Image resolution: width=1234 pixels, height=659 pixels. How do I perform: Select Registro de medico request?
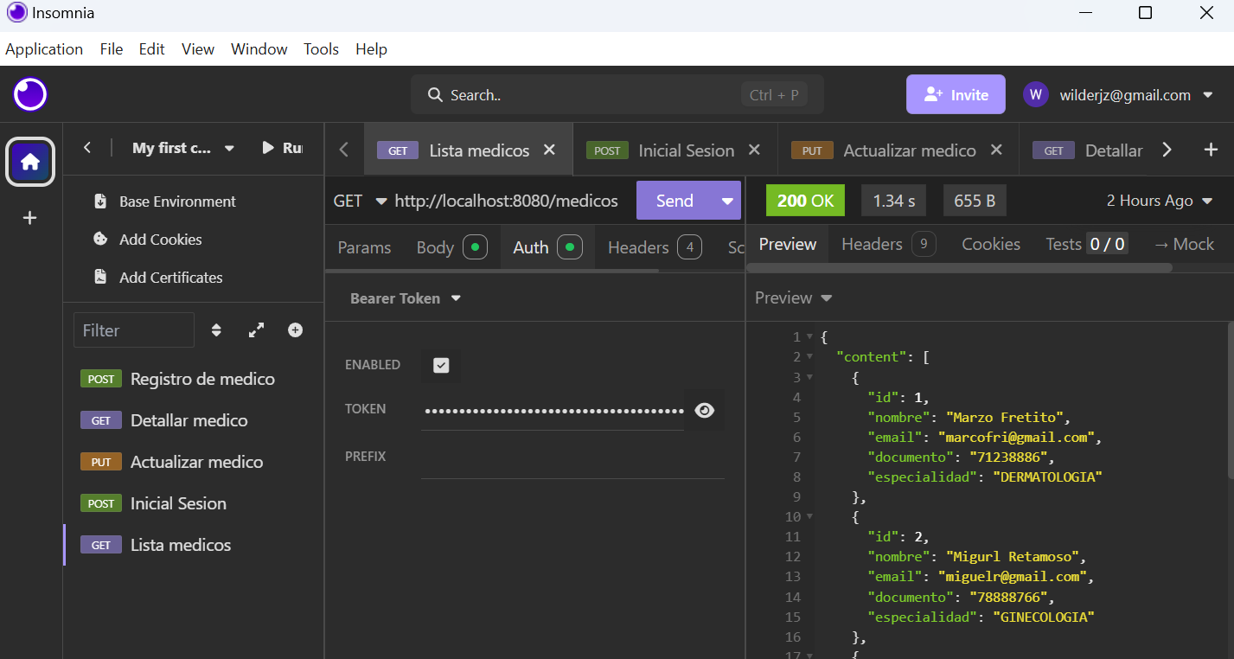coord(194,379)
